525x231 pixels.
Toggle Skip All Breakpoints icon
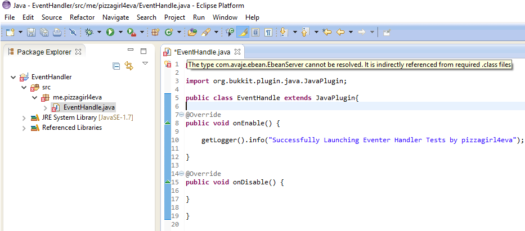(73, 33)
